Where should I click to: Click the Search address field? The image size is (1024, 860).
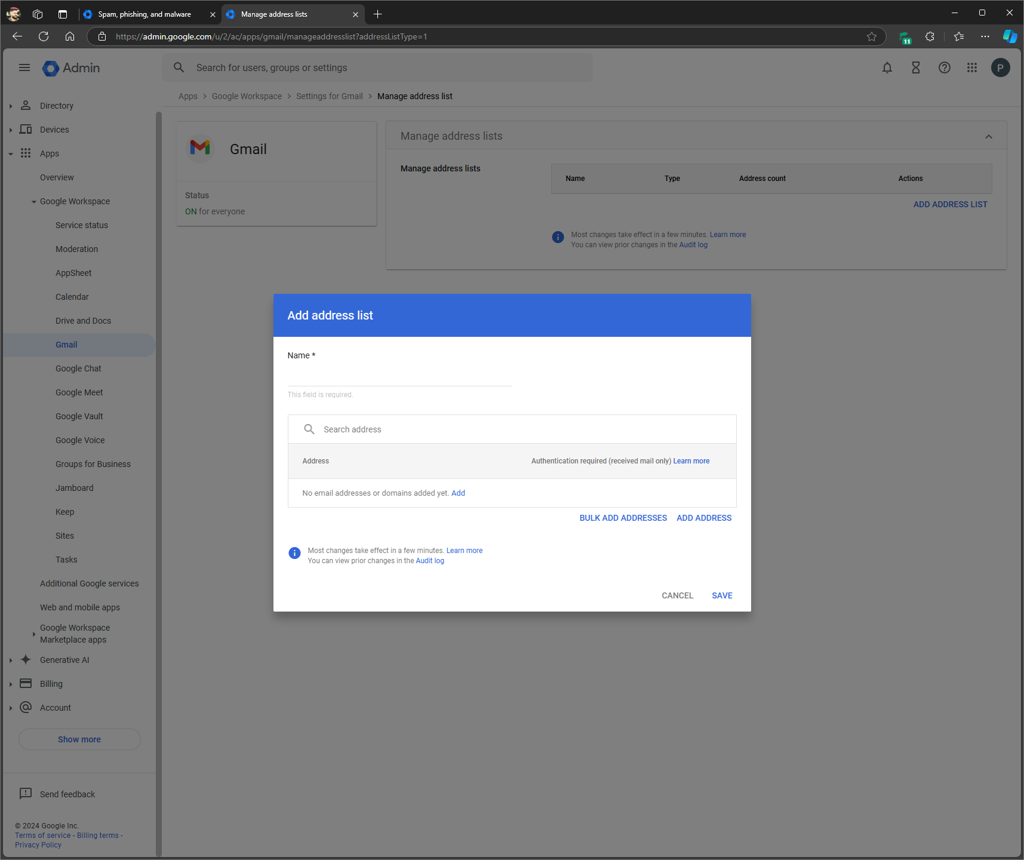point(512,429)
